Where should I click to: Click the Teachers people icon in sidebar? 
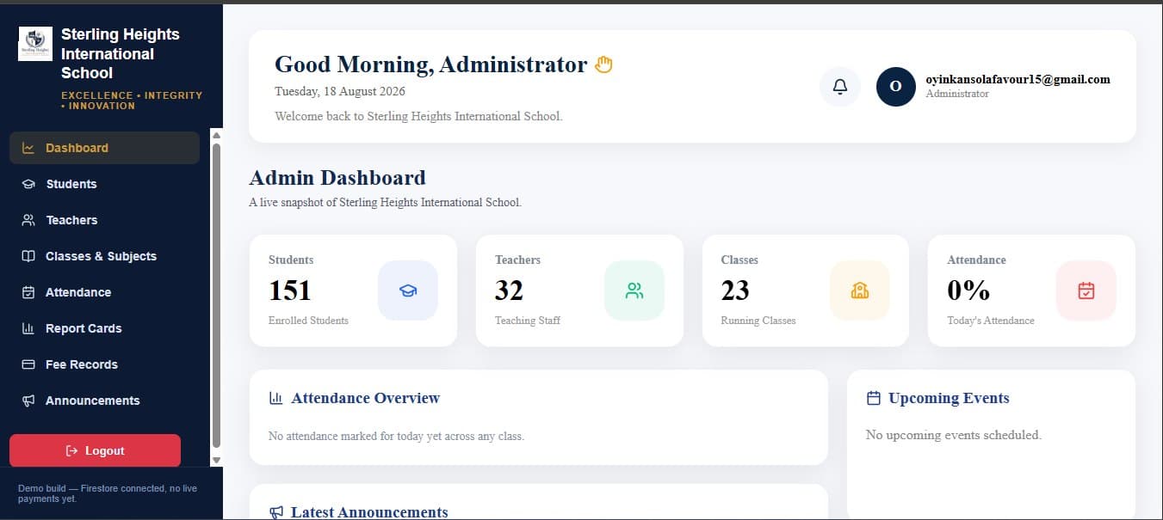(28, 220)
